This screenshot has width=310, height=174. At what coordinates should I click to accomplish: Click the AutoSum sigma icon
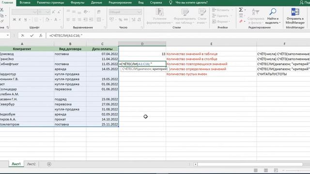coord(241,10)
